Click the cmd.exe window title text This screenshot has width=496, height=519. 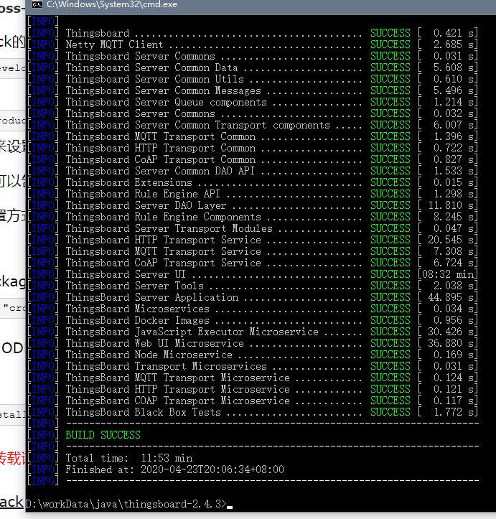[112, 4]
